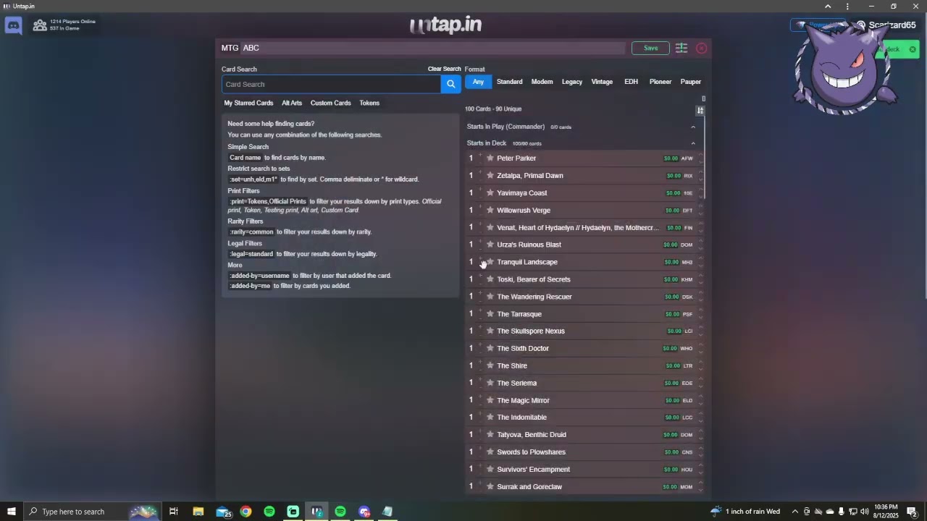Star the Zetalpa, Primal Dawn card
Screen dimensions: 927x521
pos(490,175)
